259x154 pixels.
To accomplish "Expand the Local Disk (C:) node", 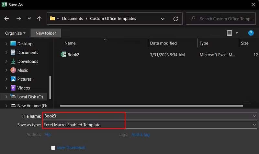I will tap(6, 97).
